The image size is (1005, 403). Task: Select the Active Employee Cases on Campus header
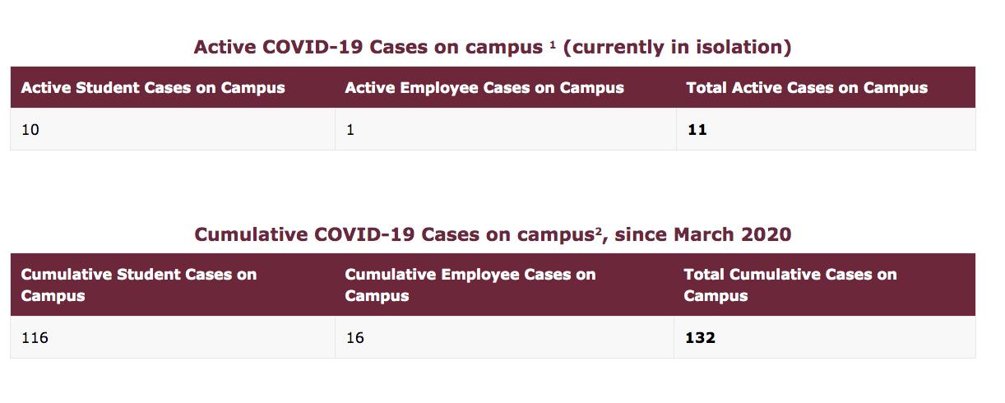point(484,88)
